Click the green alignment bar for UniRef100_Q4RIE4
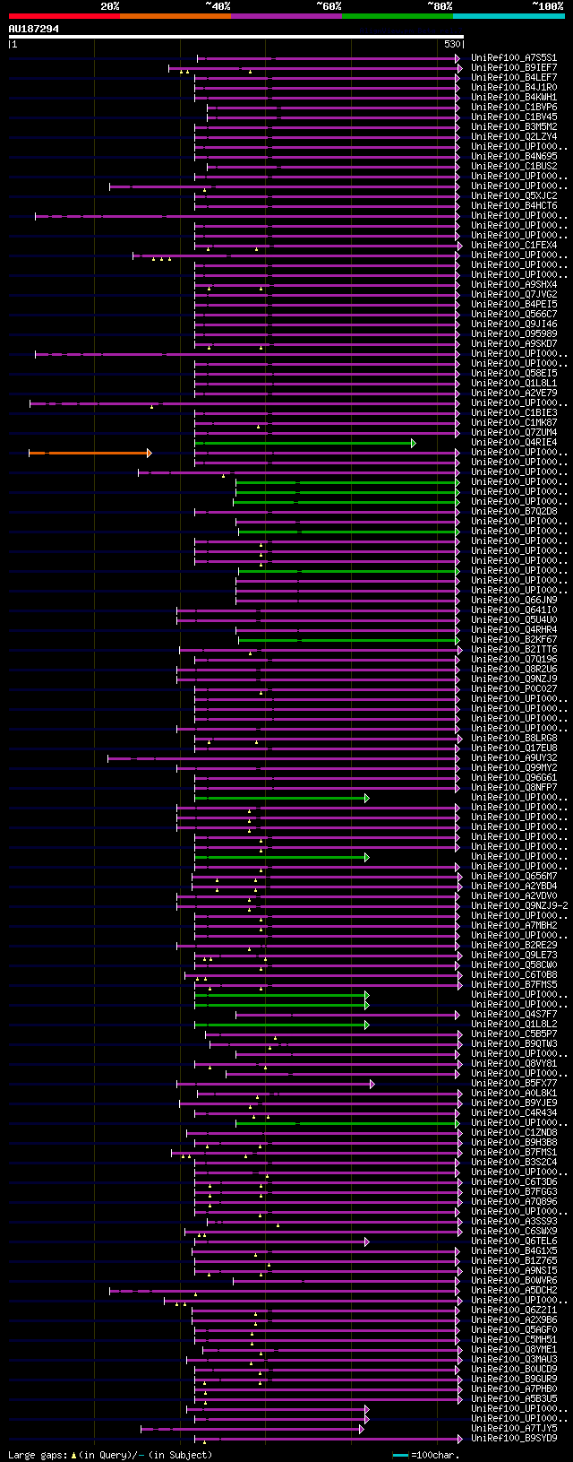The width and height of the screenshot is (573, 1462). (x=305, y=443)
